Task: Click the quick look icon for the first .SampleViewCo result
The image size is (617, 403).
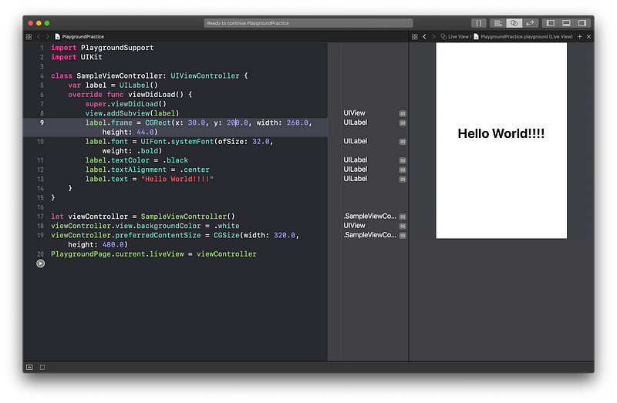Action: point(403,217)
